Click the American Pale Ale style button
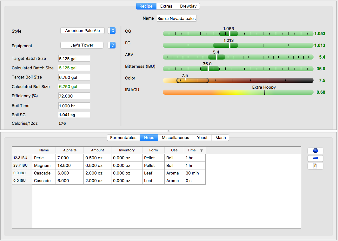Screen dimensions: 338x241 [83, 31]
